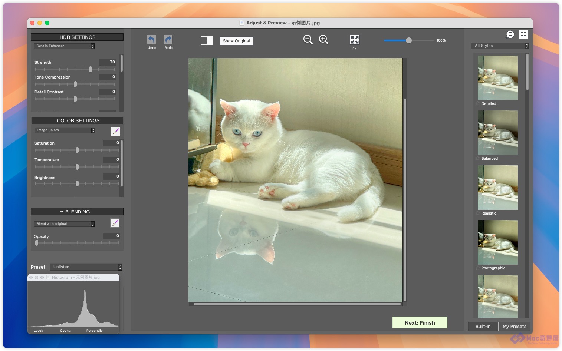The image size is (562, 351).
Task: Click the preview vertical scrollbar
Action: tap(405, 200)
